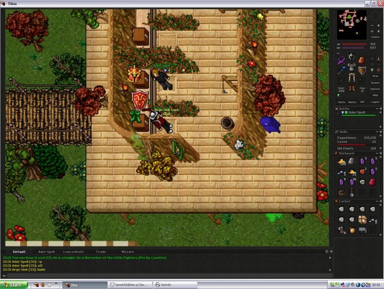Image resolution: width=384 pixels, height=289 pixels.
Task: Toggle VIP list button
Action: click(x=362, y=102)
